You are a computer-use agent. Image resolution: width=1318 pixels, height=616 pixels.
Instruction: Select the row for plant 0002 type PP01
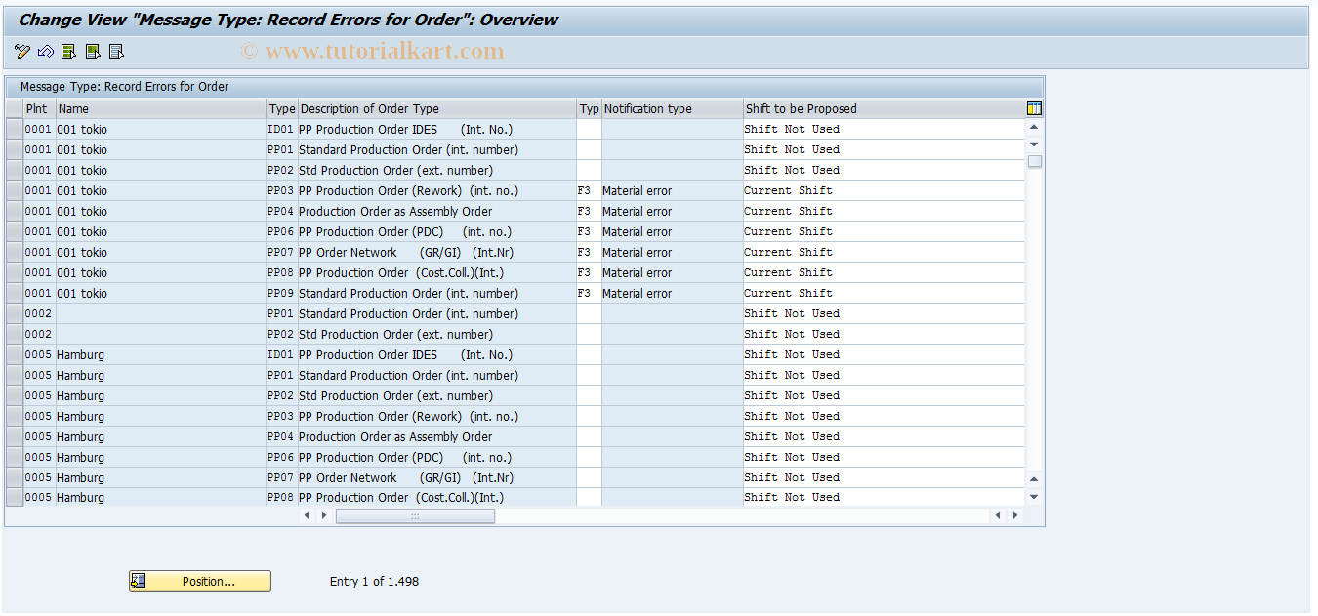14,313
